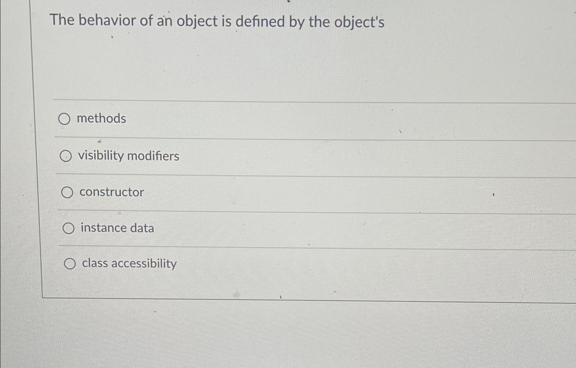Viewport: 576px width, 368px height.
Task: Click the question title text
Action: 216,22
